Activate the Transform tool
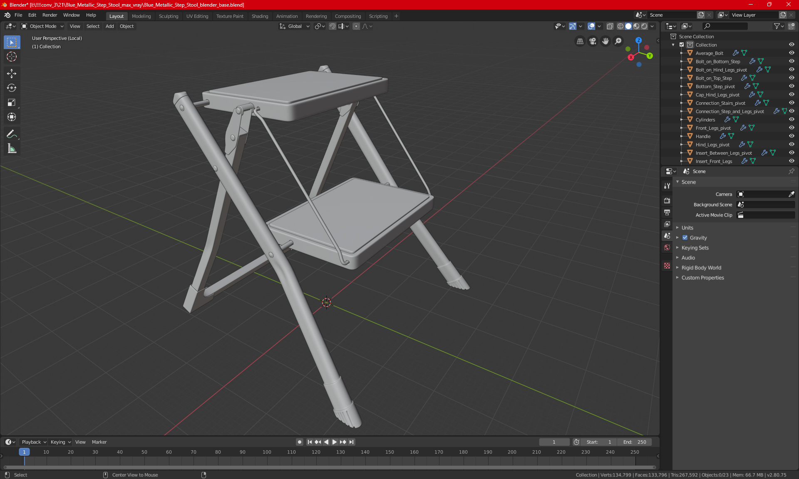This screenshot has width=799, height=479. tap(12, 117)
